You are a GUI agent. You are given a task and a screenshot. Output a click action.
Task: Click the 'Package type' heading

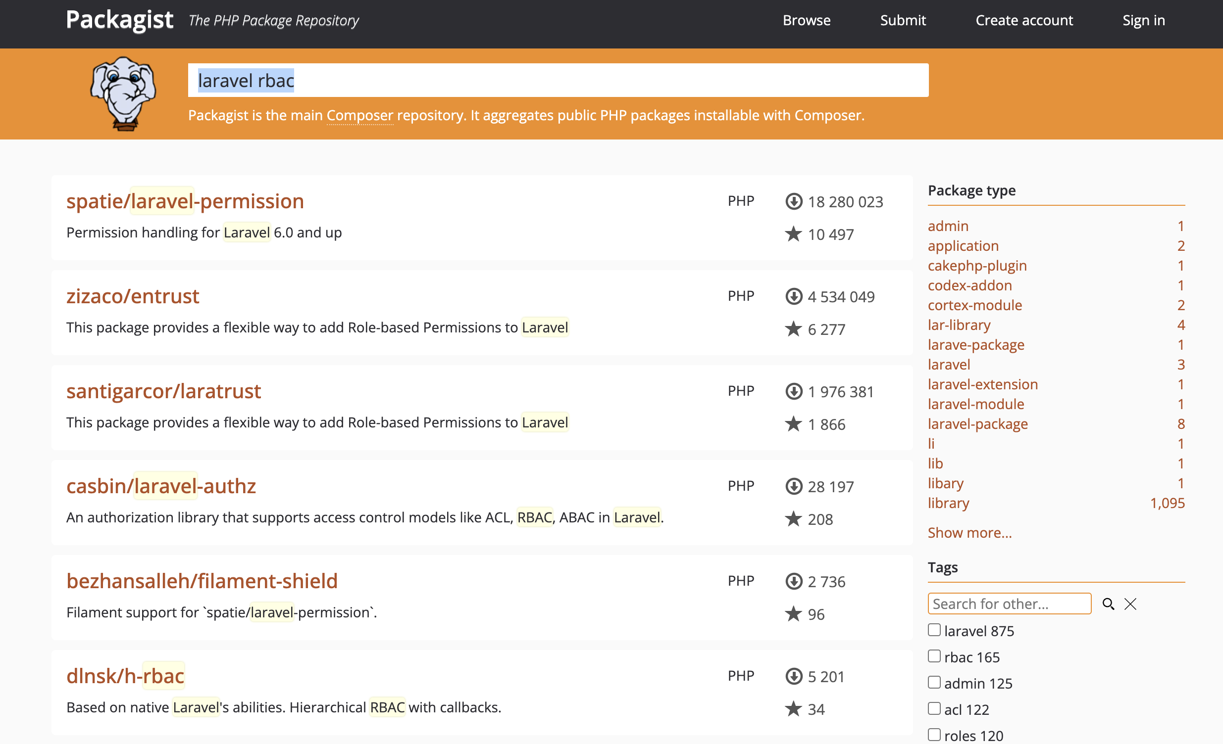tap(971, 190)
